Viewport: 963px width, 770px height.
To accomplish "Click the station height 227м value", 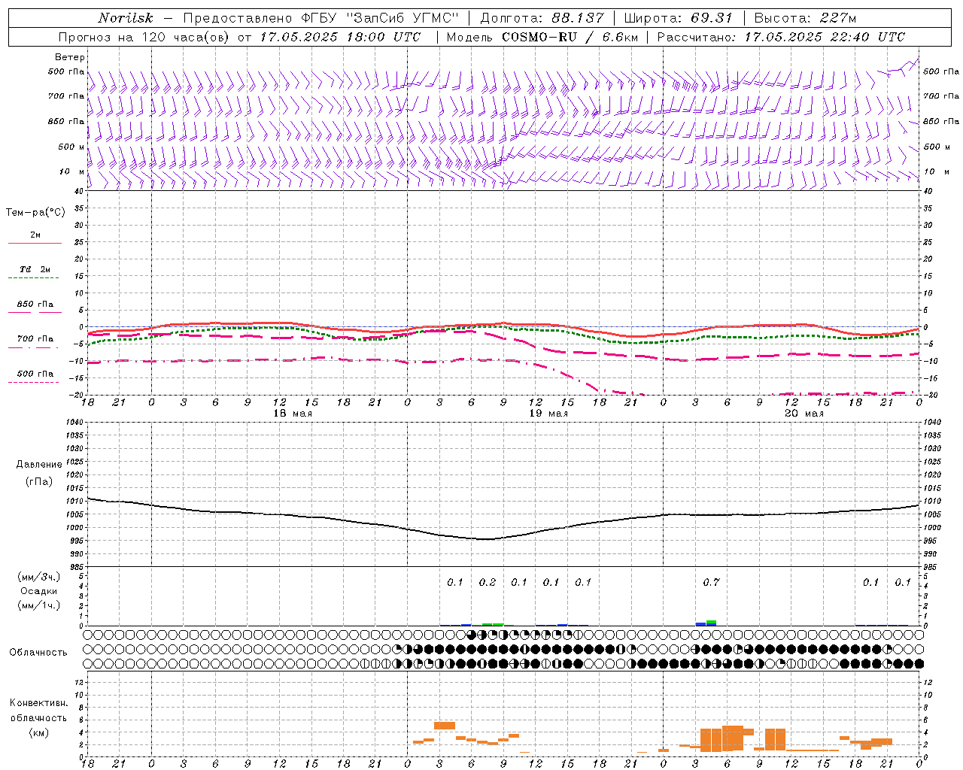I will (838, 18).
